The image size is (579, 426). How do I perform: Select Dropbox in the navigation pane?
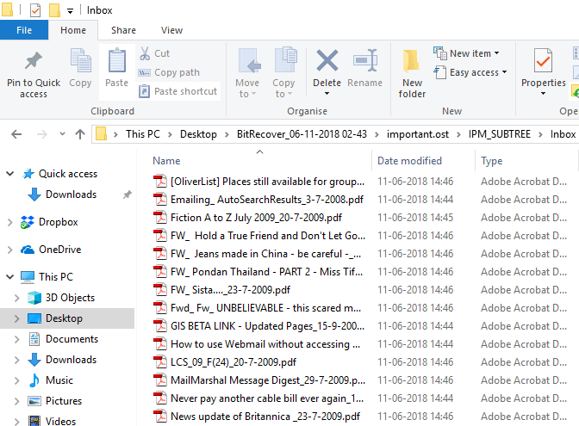59,222
